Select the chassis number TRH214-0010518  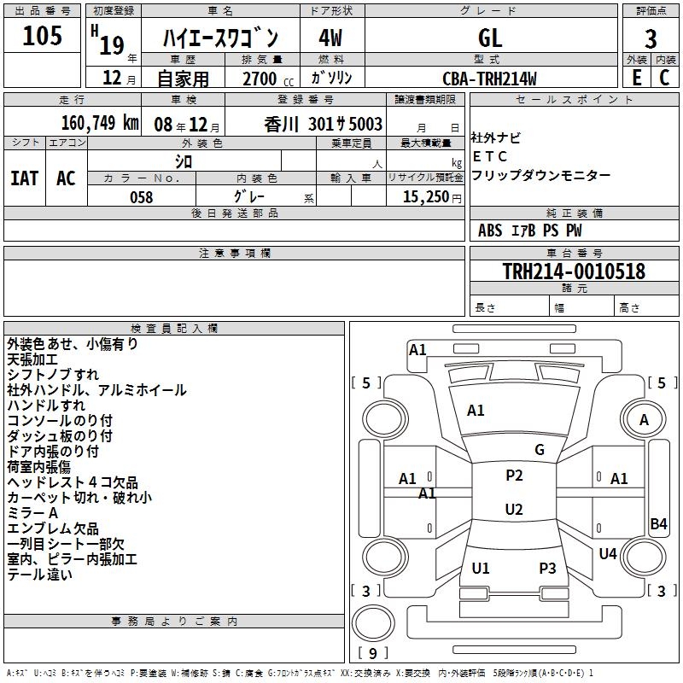tap(574, 271)
